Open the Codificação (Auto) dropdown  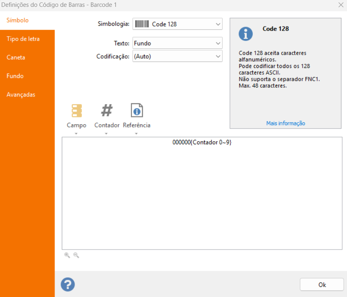177,56
